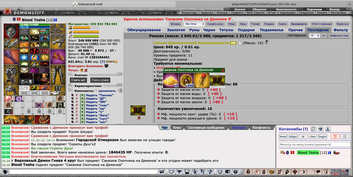Click the EXIT door icon
Screen dimensions: 353x177
[326, 171]
